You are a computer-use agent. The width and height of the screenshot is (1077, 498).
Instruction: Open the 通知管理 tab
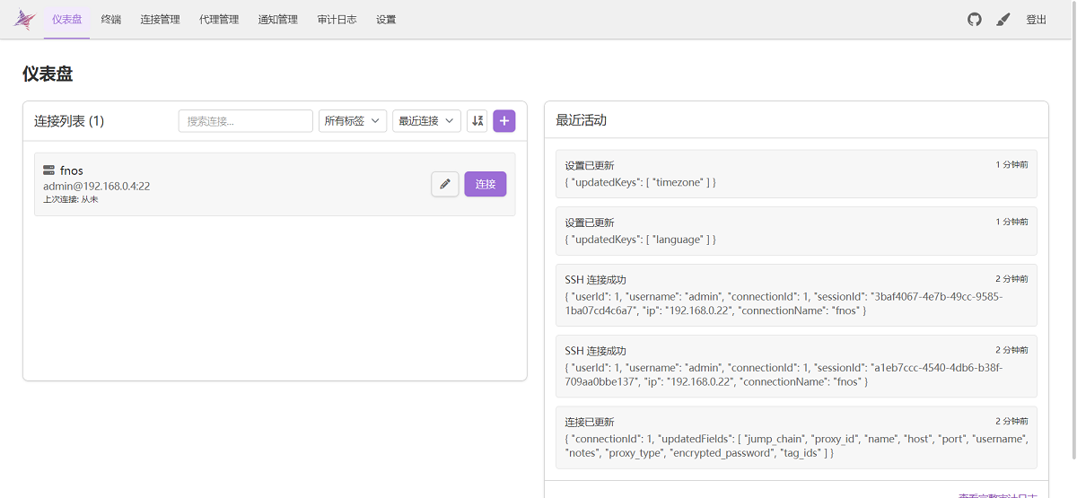click(x=277, y=20)
